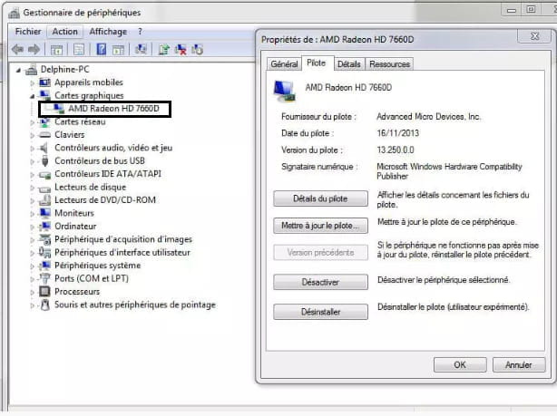Click the Processeurs chip icon
The height and width of the screenshot is (416, 557).
(x=44, y=292)
